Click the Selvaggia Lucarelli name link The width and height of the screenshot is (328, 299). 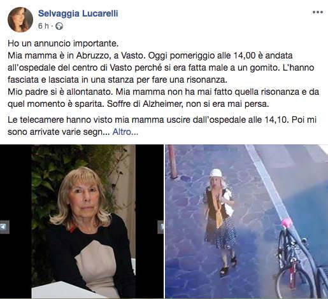pos(78,13)
